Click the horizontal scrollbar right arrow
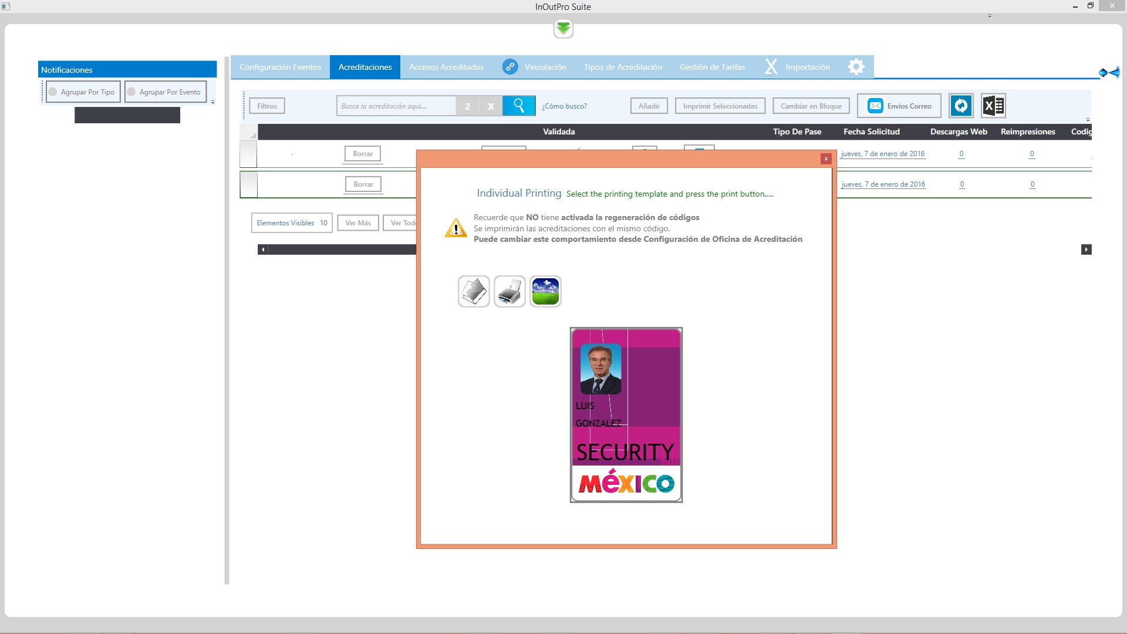Screen dimensions: 1127x634 (1086, 249)
